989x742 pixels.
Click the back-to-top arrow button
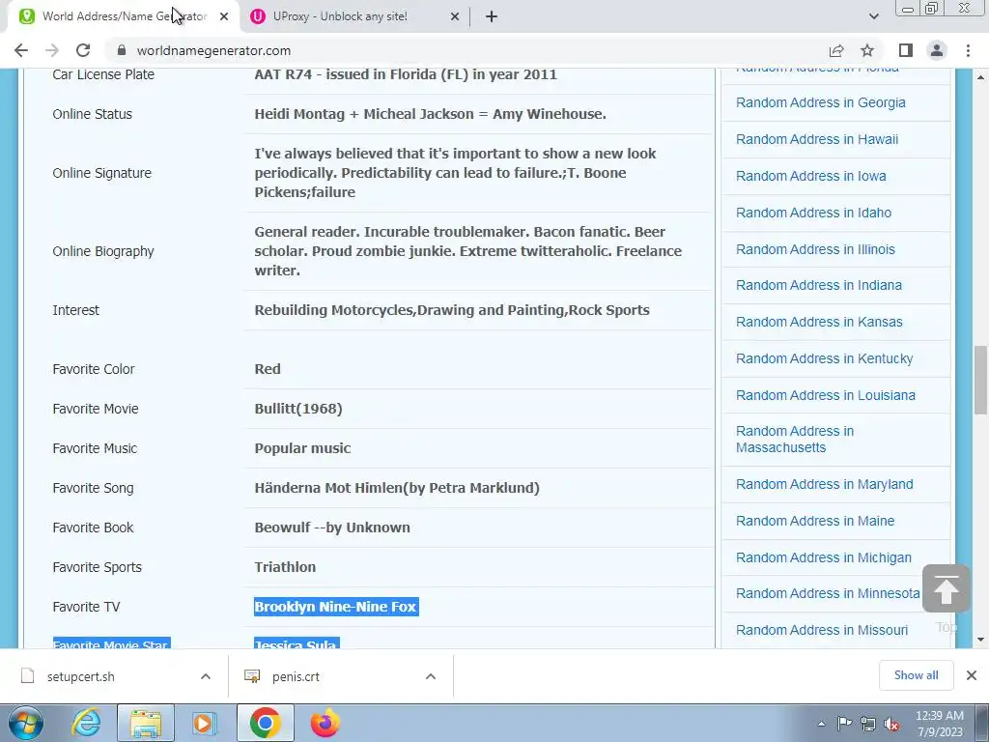coord(947,588)
